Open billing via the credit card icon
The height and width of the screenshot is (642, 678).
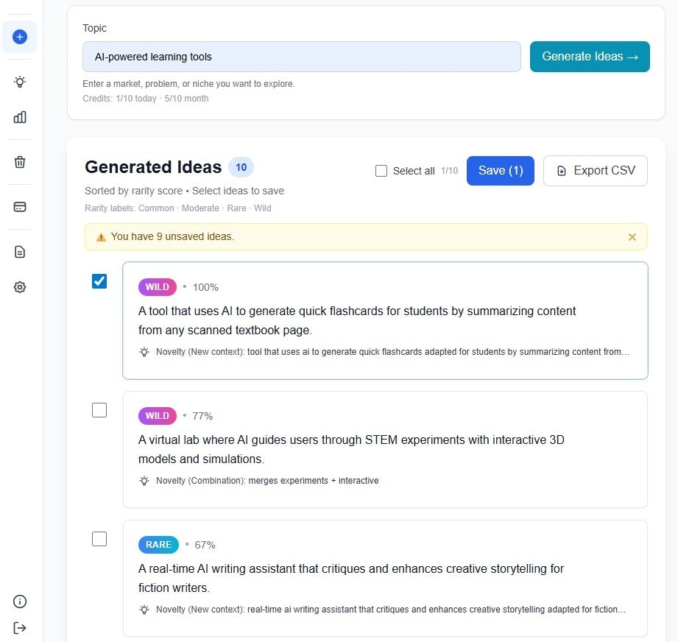coord(19,207)
